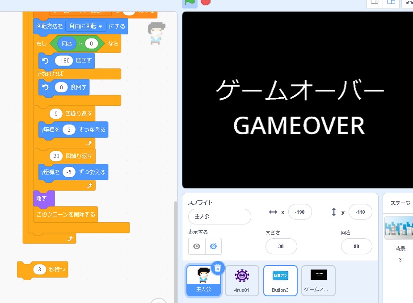Click the red stop sign button
The image size is (413, 303).
[205, 2]
